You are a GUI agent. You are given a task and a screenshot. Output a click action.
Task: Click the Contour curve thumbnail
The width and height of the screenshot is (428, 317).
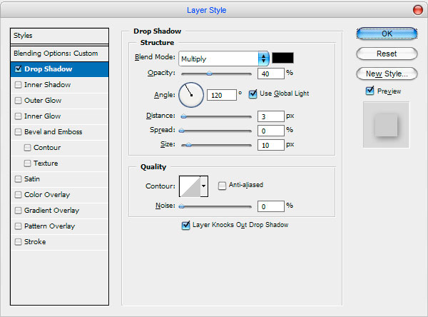point(190,186)
